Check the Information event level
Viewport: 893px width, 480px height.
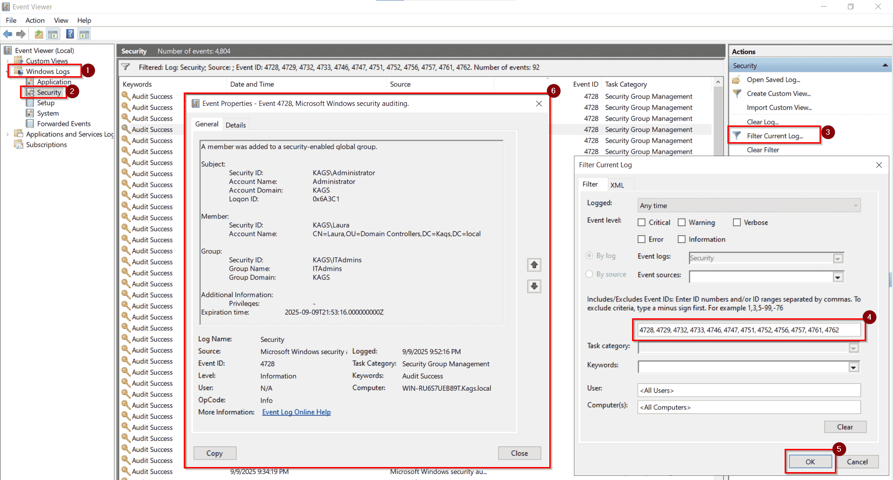tap(682, 239)
